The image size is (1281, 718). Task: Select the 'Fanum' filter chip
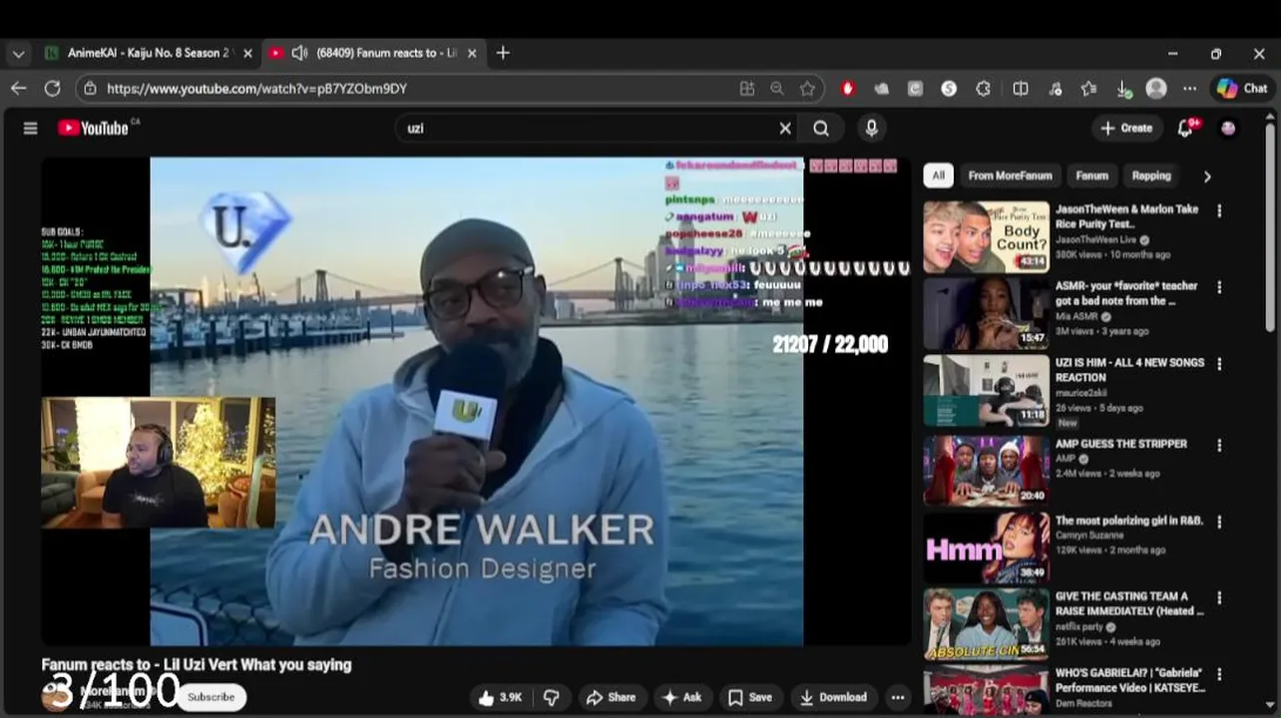click(1091, 176)
